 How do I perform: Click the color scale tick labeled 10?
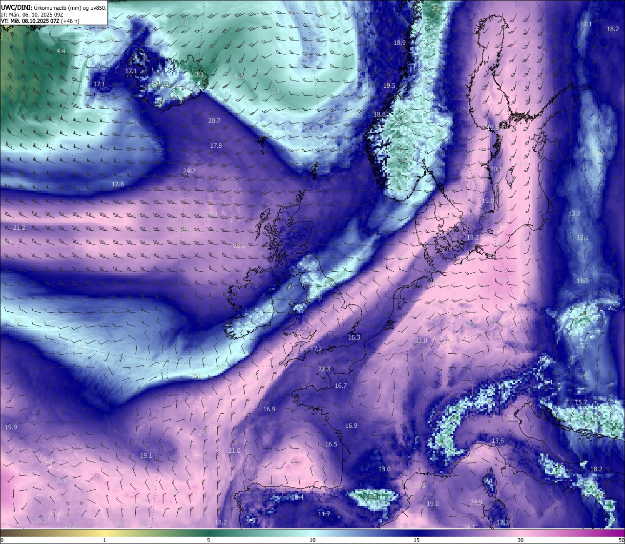312,540
